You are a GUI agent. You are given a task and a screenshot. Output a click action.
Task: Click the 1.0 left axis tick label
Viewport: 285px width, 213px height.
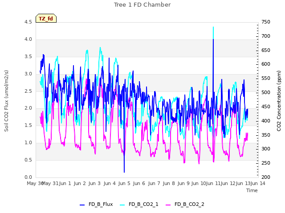click(28, 142)
